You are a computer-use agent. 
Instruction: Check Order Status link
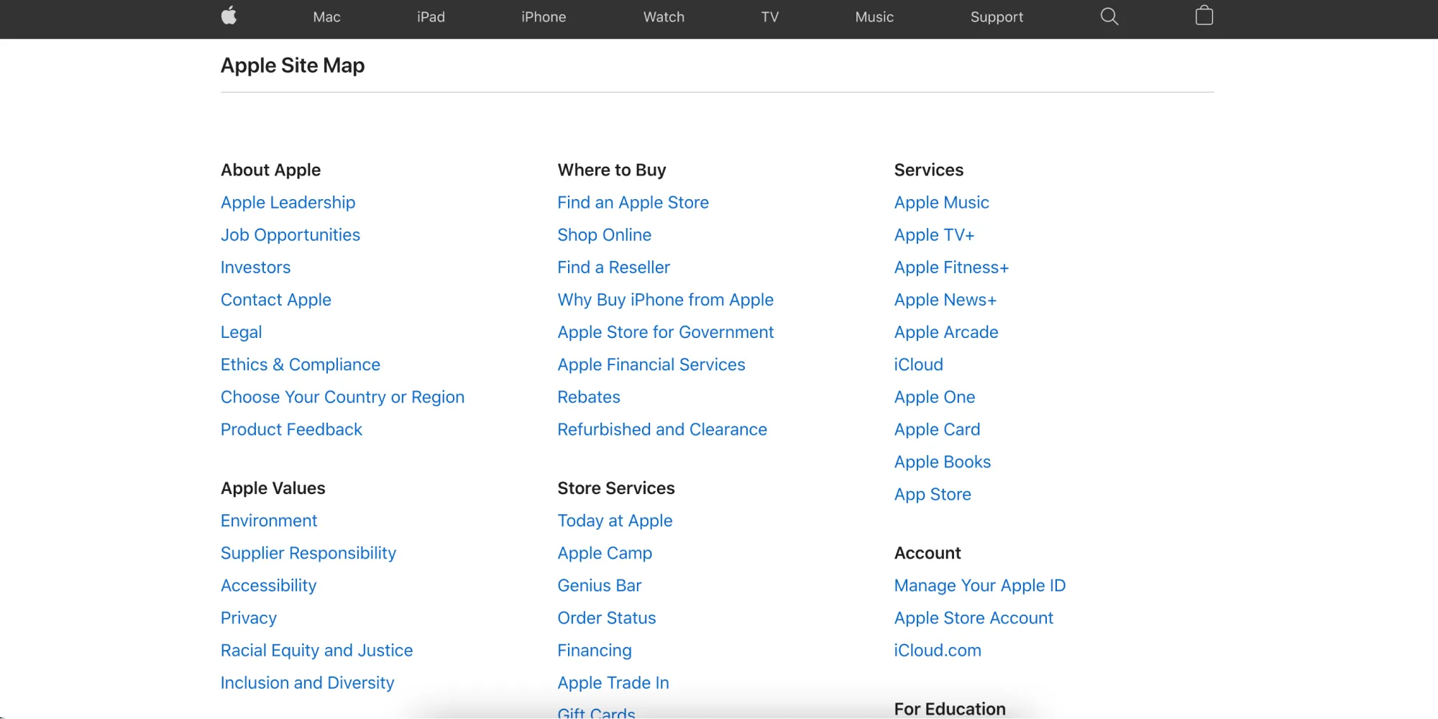point(606,618)
